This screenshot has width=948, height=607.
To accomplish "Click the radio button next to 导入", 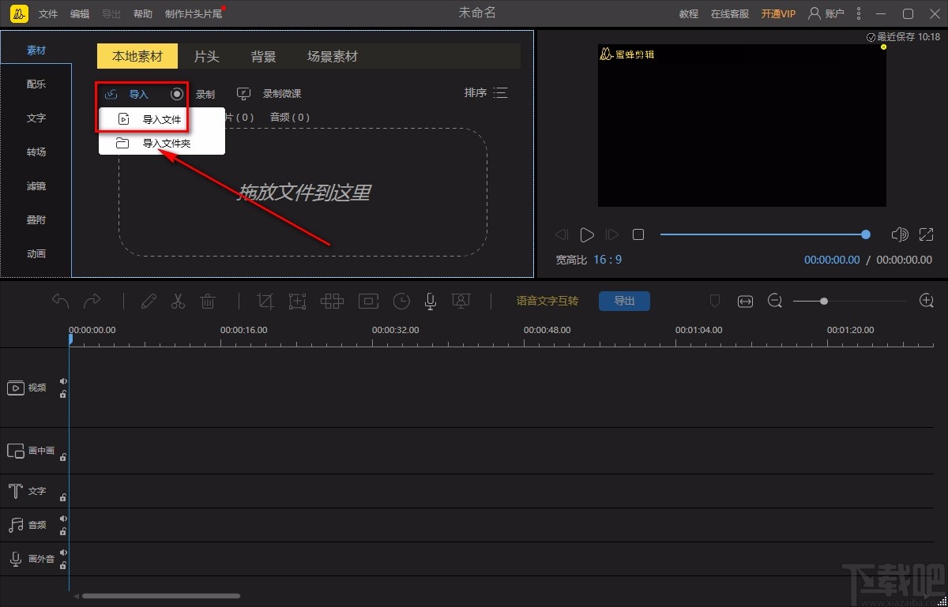I will point(177,93).
